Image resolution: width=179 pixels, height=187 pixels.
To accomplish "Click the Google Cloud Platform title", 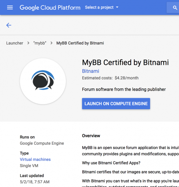I will 50,8.
